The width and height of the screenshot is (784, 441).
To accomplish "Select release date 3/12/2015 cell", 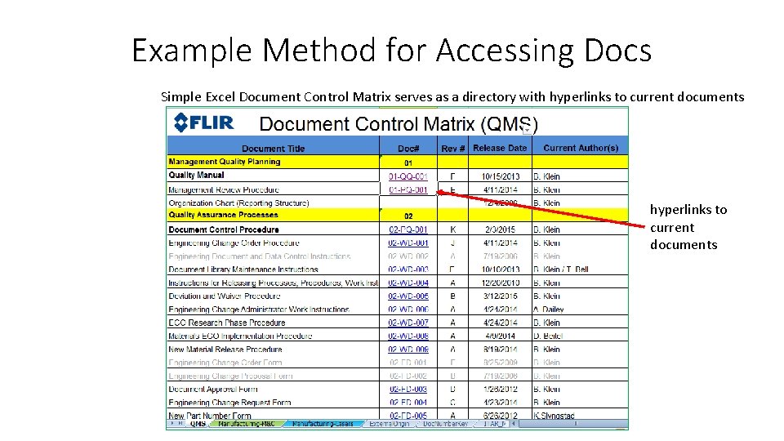I will coord(500,296).
